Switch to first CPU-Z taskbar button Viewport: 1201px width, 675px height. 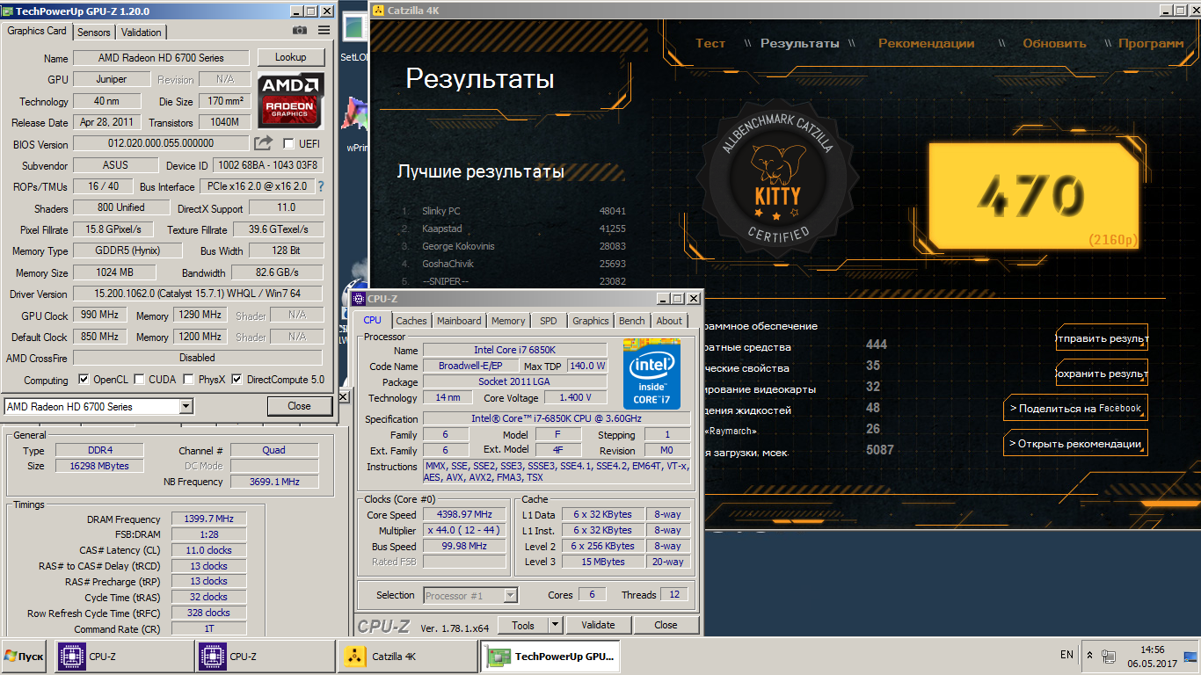point(123,657)
